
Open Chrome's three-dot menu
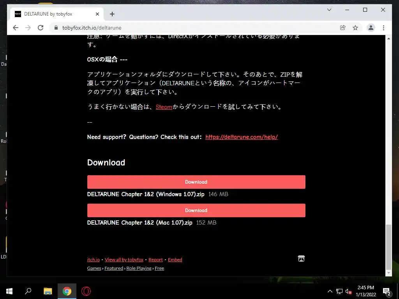(x=383, y=28)
